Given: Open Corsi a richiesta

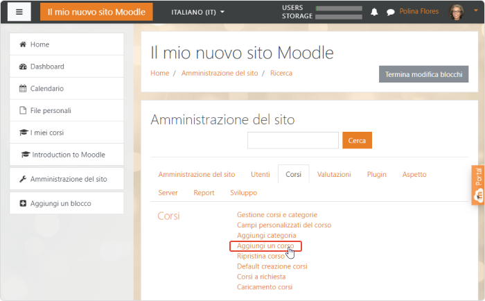Looking at the screenshot, I should 261,277.
